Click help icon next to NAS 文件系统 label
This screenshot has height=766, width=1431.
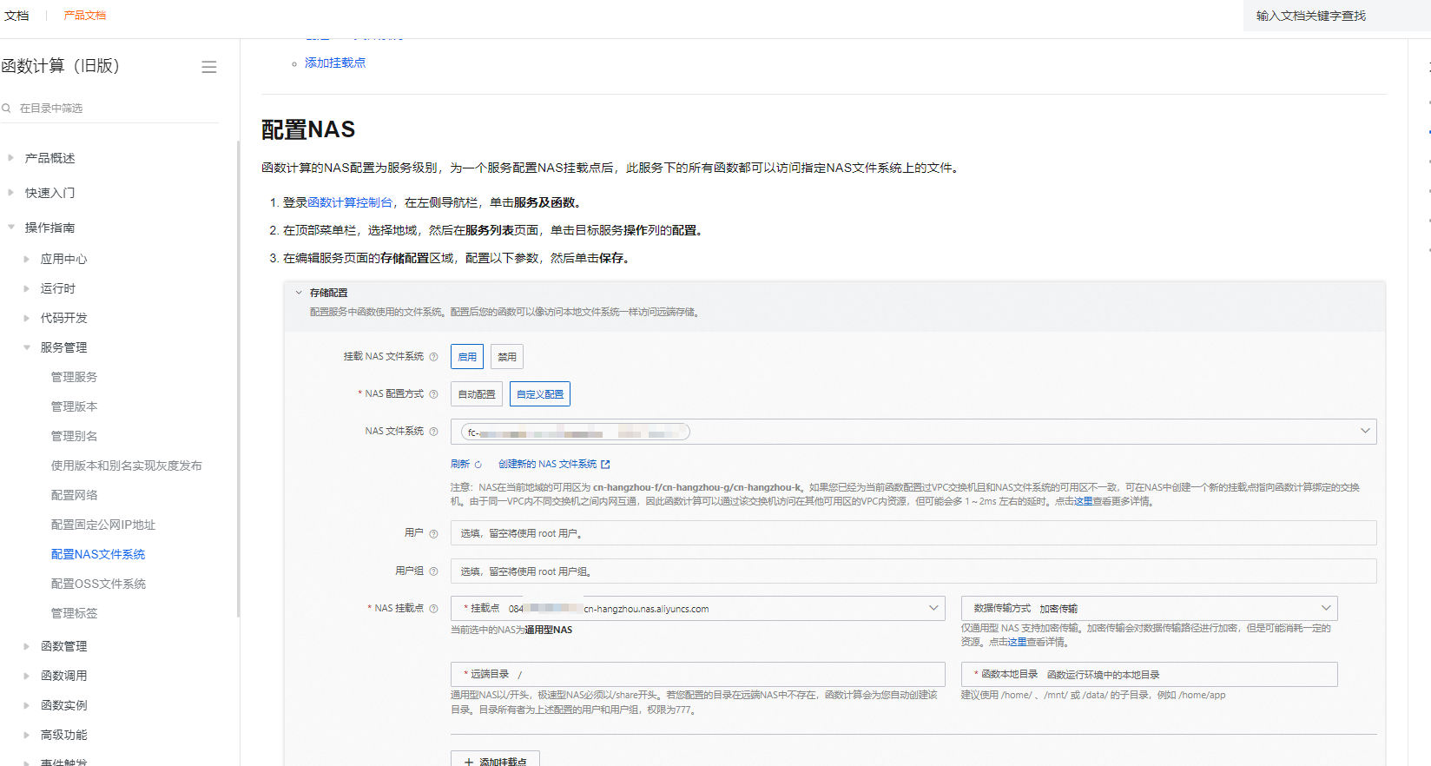(x=433, y=432)
